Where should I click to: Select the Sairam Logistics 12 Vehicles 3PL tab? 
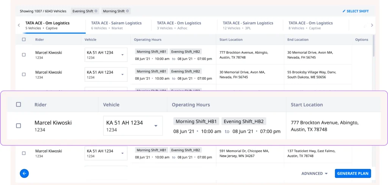[248, 25]
